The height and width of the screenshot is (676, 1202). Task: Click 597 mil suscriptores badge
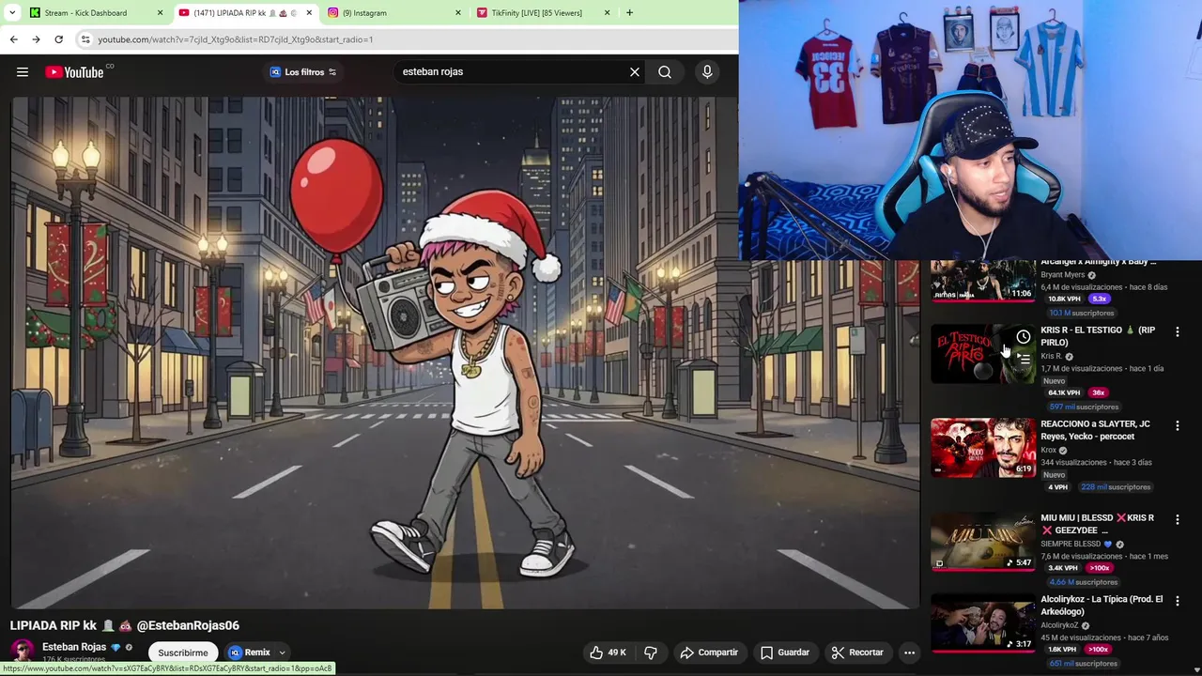(x=1084, y=407)
